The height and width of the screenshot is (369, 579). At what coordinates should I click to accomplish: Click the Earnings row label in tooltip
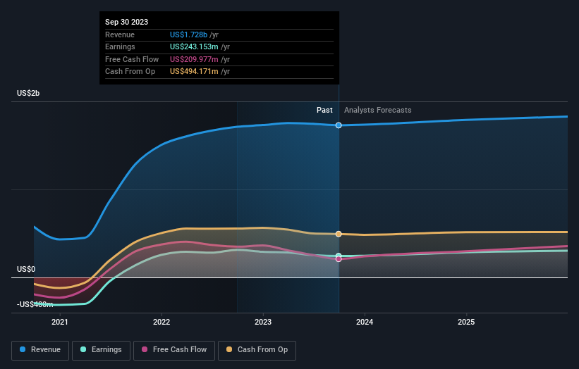(x=120, y=46)
